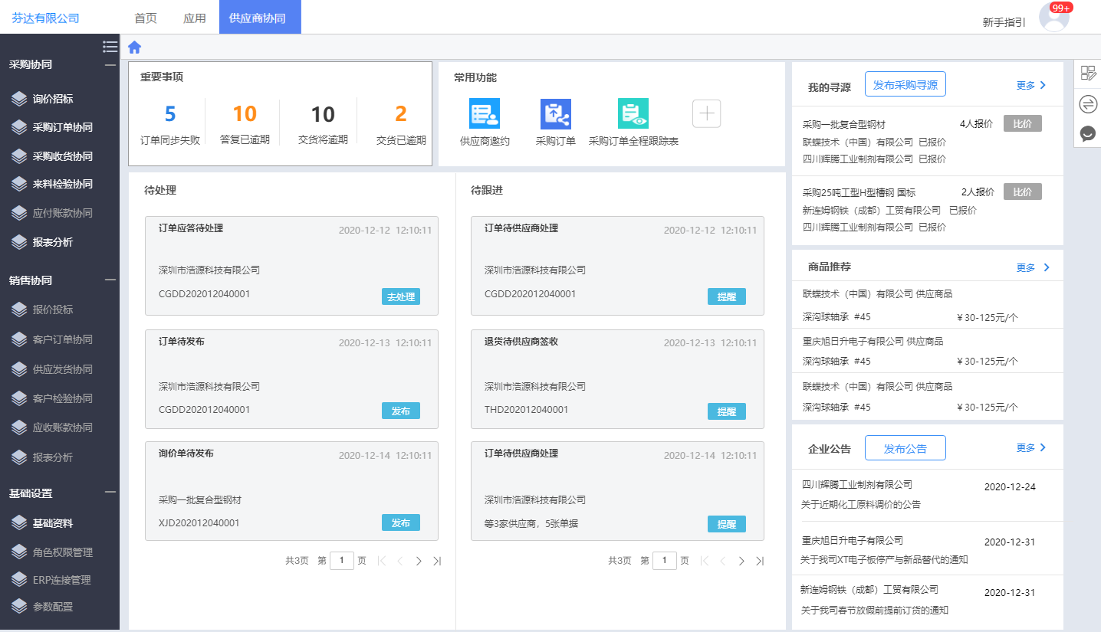Image resolution: width=1101 pixels, height=632 pixels.
Task: Go to next page in 待处理 pager
Action: [419, 561]
